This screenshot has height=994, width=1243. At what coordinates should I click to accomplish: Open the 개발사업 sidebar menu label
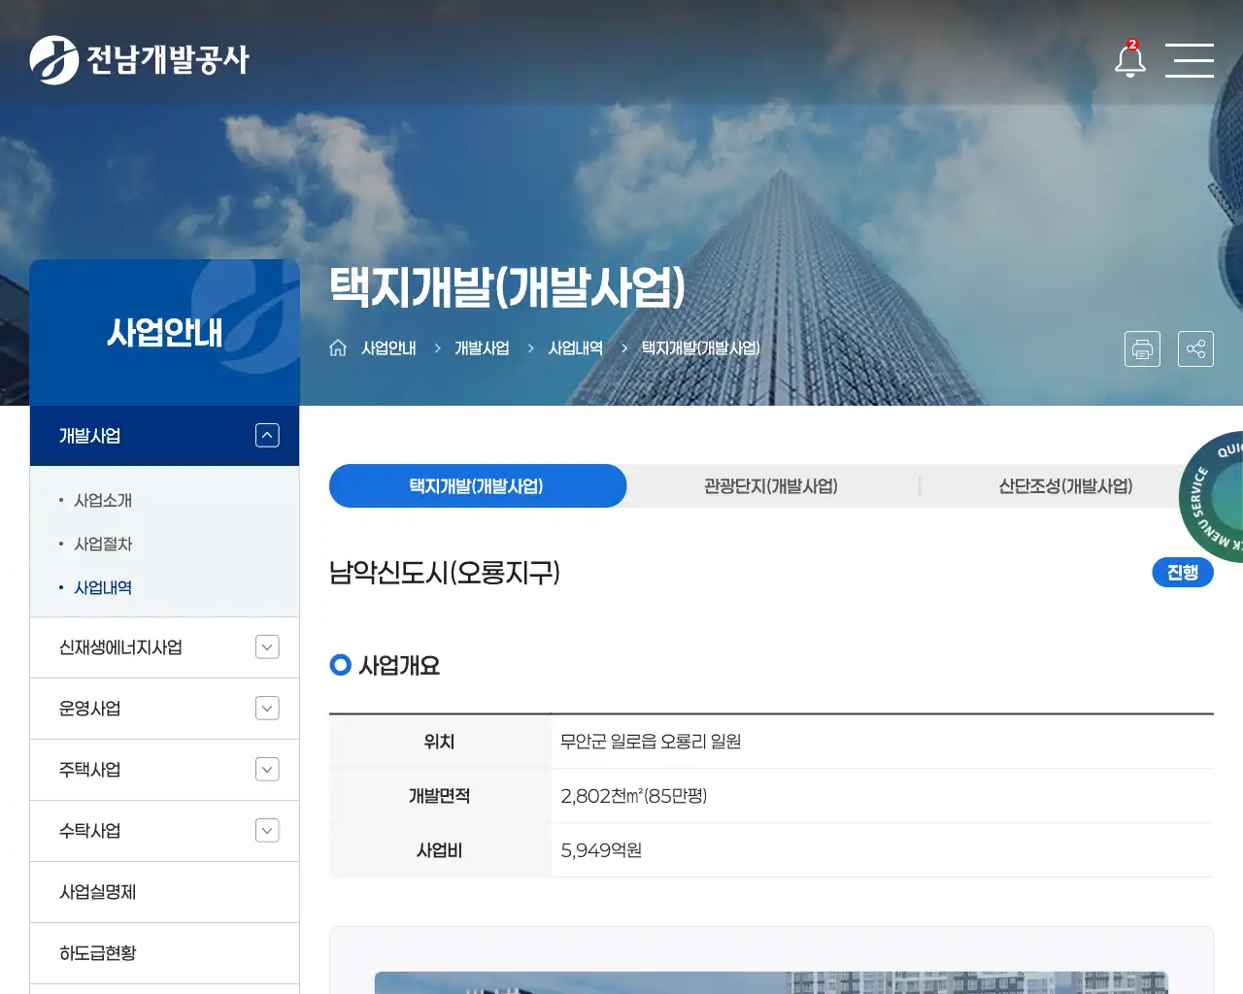[89, 436]
